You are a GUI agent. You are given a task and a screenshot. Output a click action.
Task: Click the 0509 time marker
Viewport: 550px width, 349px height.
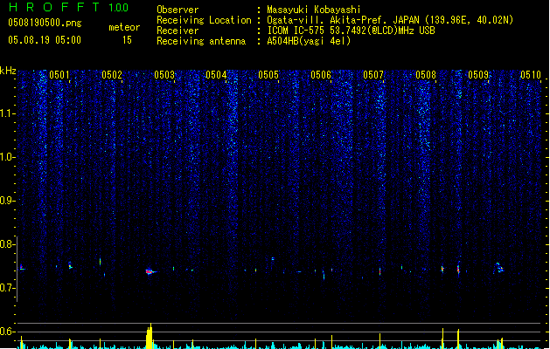[478, 75]
